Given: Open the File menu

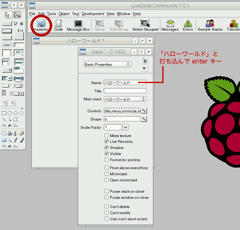Looking at the screenshot, I should (x=32, y=14).
